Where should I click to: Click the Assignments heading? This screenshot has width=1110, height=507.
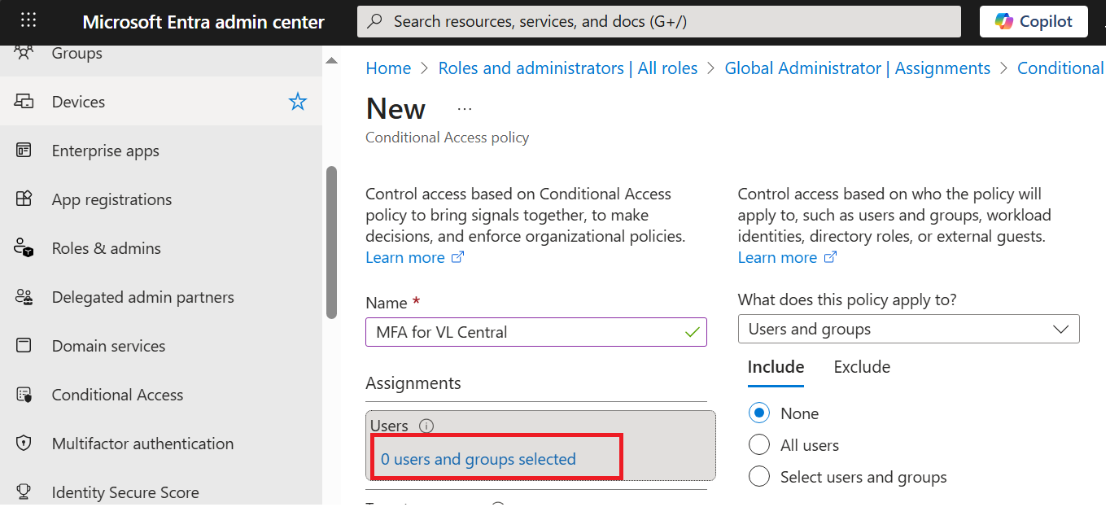413,382
